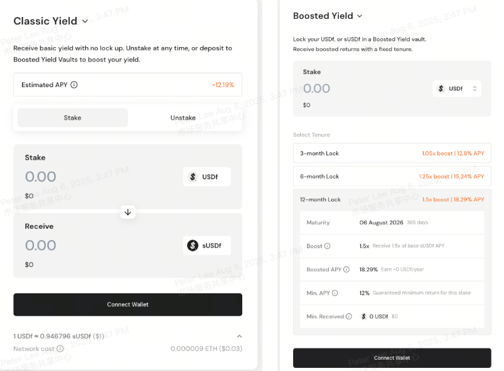Click the Min. APY info icon
Image resolution: width=504 pixels, height=371 pixels.
335,293
